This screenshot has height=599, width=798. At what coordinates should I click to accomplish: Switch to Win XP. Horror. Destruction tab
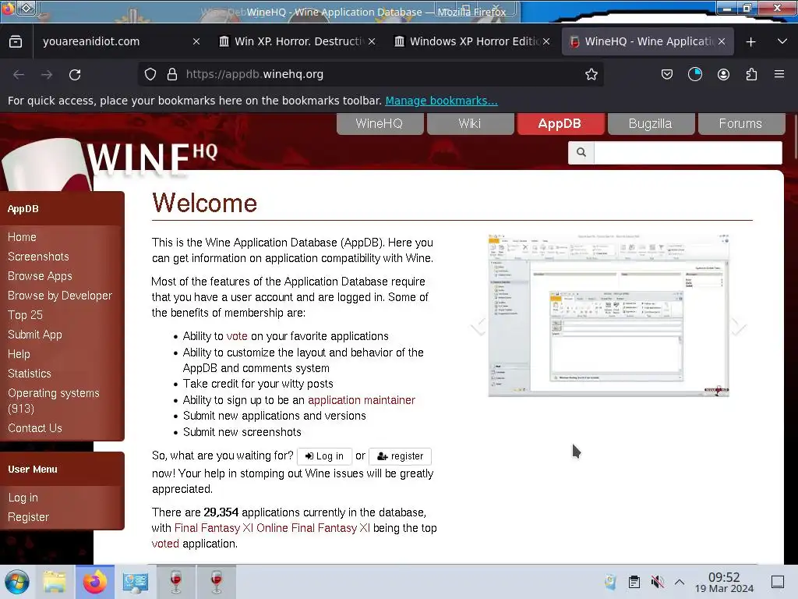pos(298,42)
